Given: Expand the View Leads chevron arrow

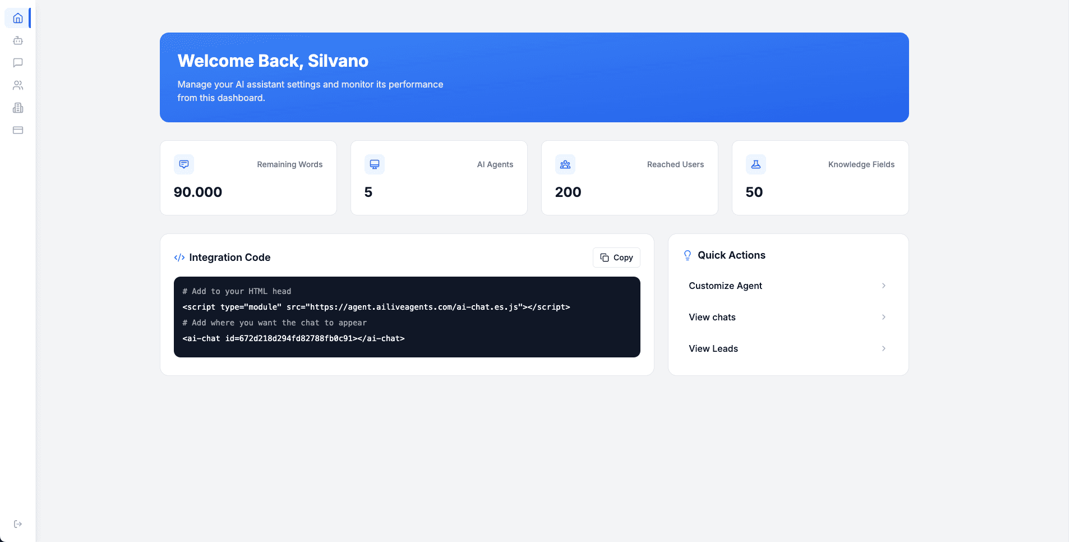Looking at the screenshot, I should point(884,348).
